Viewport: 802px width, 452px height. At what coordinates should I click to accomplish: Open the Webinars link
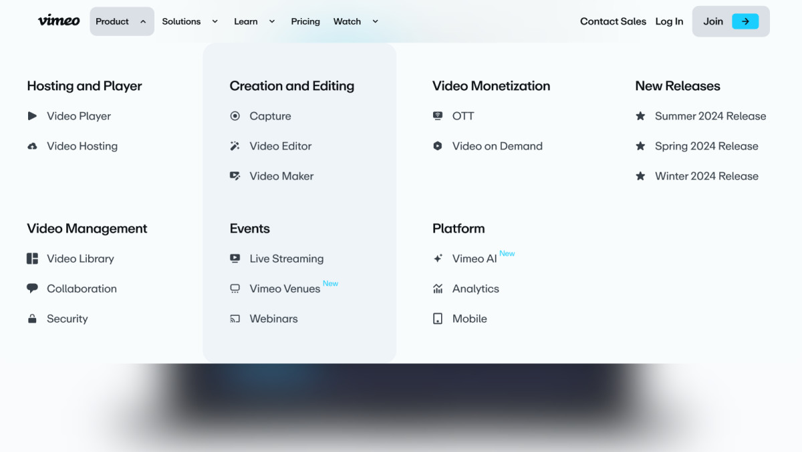pos(273,319)
